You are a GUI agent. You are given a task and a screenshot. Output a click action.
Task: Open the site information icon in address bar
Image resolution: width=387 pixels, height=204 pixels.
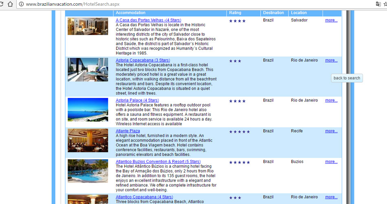click(x=22, y=4)
